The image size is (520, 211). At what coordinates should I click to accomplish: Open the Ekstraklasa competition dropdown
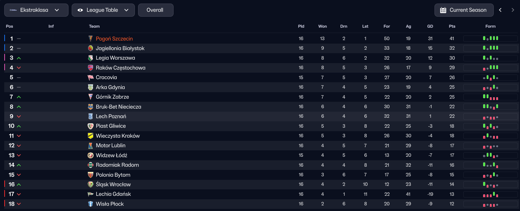coord(36,10)
